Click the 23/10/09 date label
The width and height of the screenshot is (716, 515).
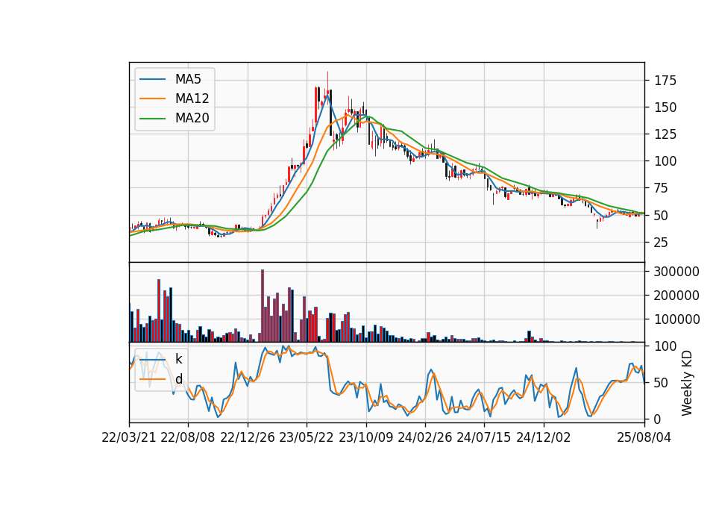coord(365,437)
